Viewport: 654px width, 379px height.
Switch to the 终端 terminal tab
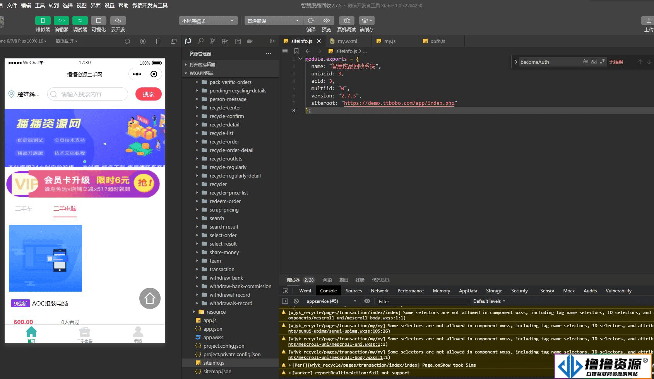pyautogui.click(x=360, y=280)
